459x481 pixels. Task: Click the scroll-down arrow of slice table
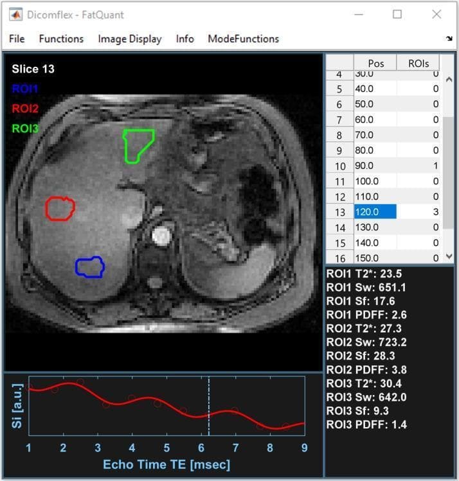[449, 256]
